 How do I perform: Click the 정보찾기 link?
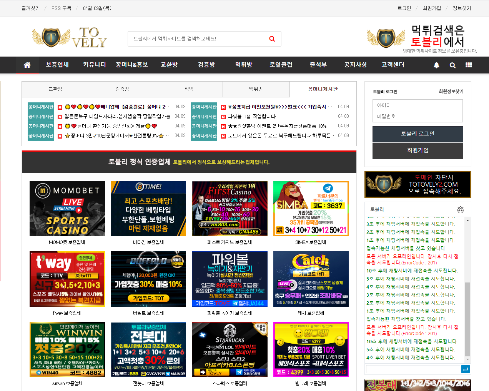tap(462, 8)
